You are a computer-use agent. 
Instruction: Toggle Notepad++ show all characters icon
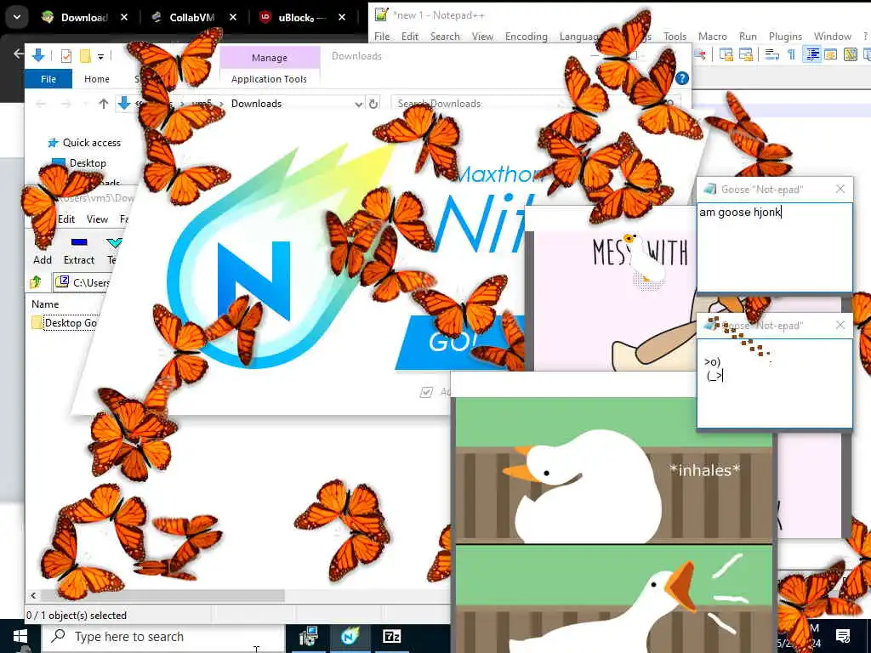pos(792,54)
